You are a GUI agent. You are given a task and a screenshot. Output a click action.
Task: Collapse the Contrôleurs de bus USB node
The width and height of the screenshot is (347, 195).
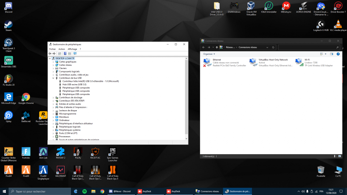pyautogui.click(x=53, y=78)
